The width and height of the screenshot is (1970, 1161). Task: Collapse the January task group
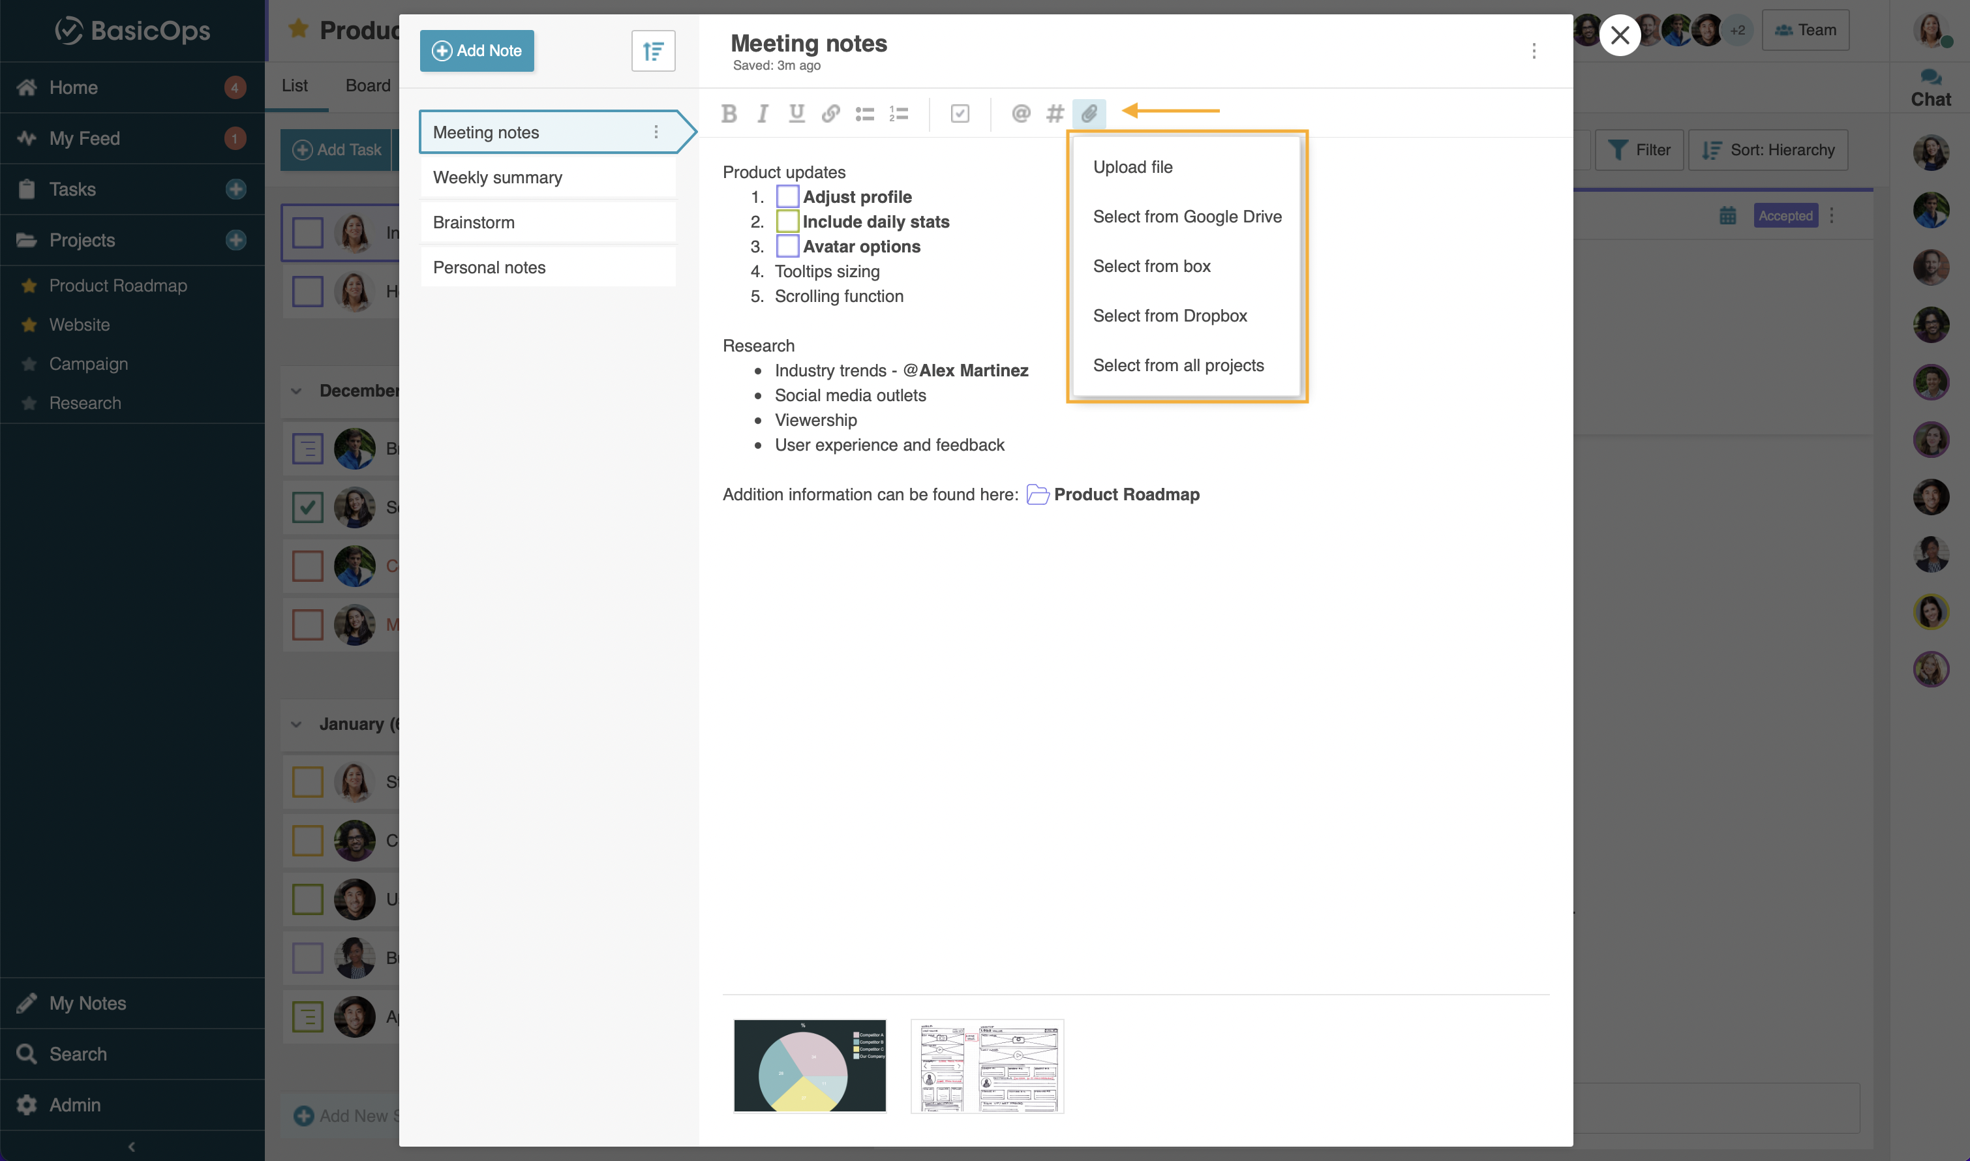point(297,724)
